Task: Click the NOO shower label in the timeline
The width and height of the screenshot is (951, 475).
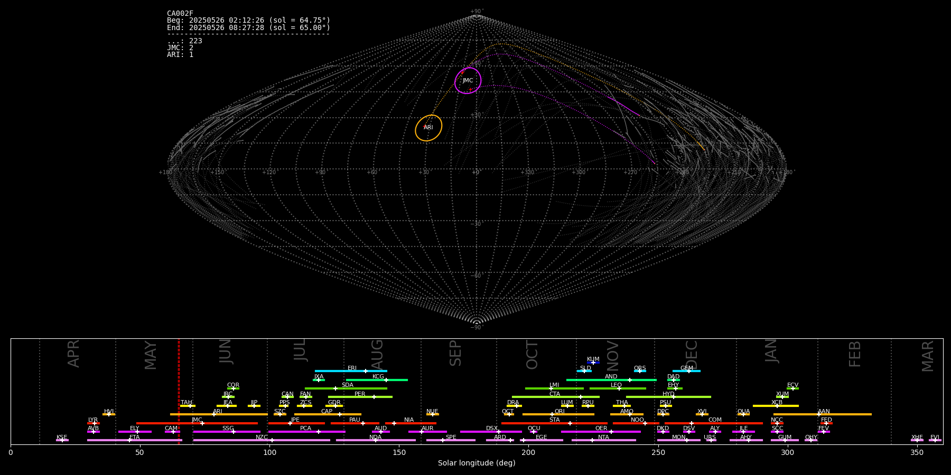Action: 638,420
